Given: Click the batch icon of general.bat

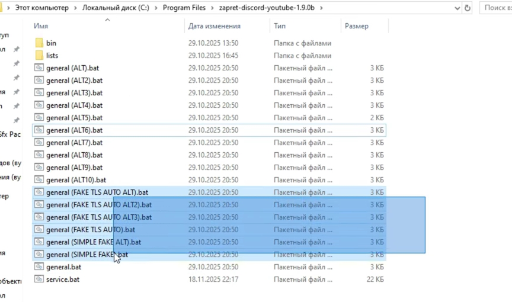Looking at the screenshot, I should [x=39, y=266].
